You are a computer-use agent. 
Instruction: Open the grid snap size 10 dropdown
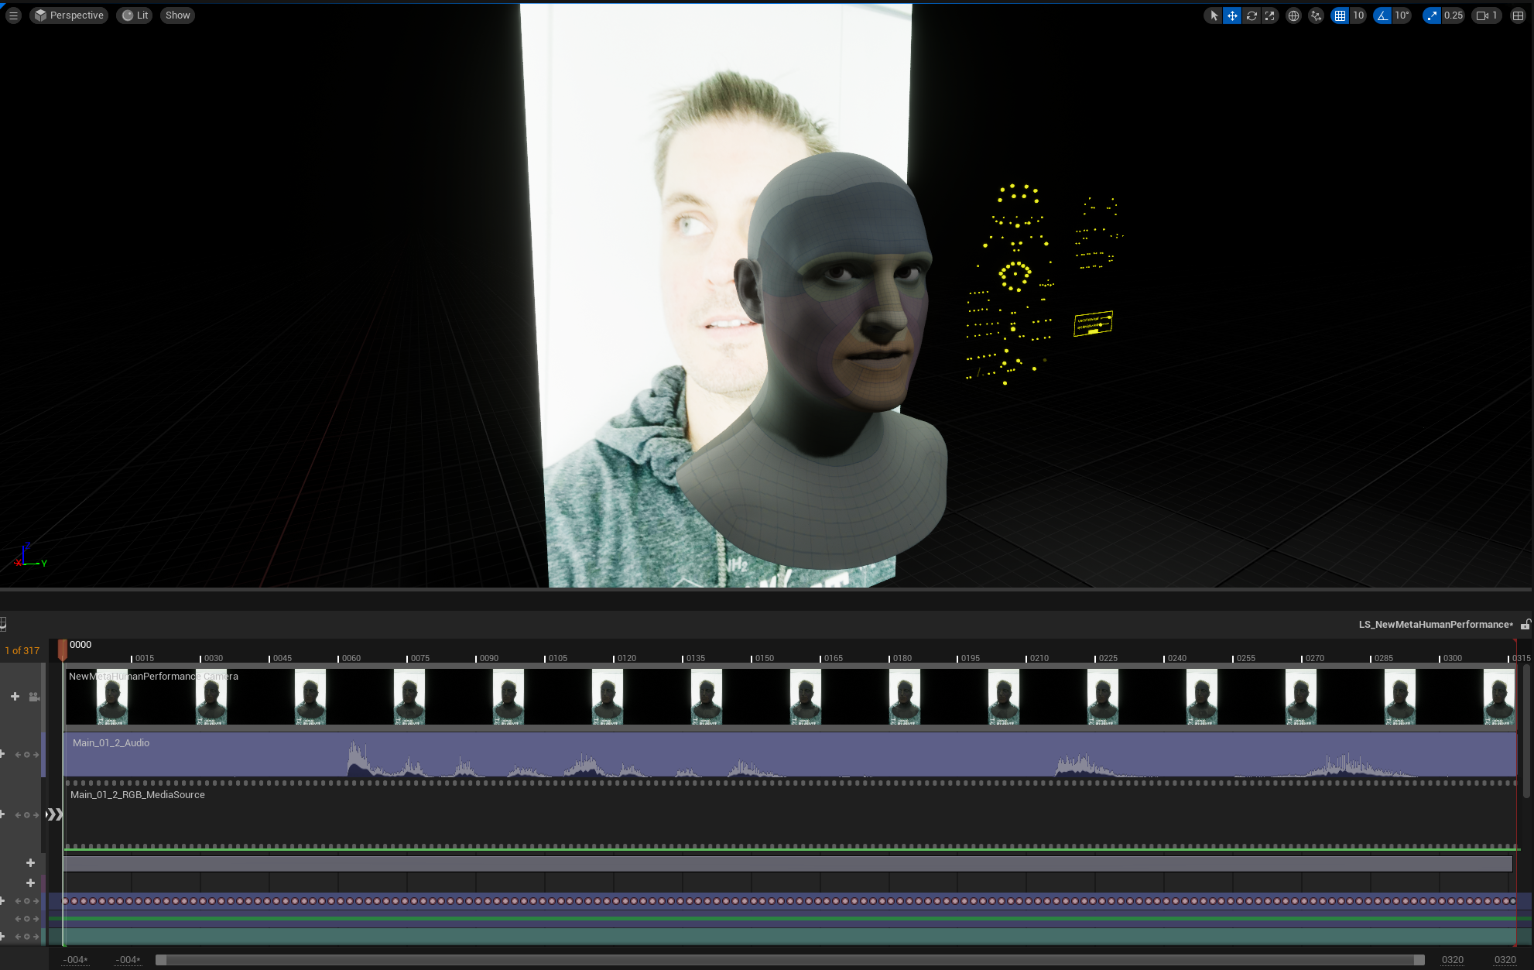1358,15
